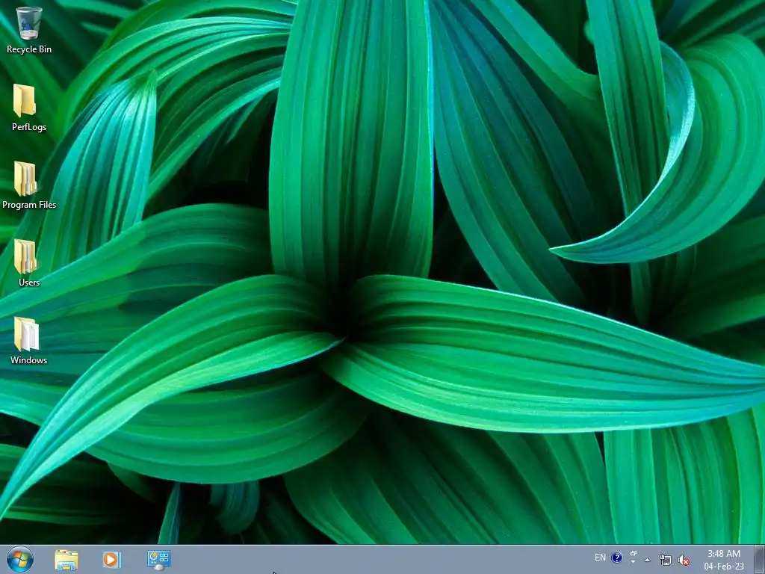765x574 pixels.
Task: Open the Start menu orb
Action: [x=20, y=559]
